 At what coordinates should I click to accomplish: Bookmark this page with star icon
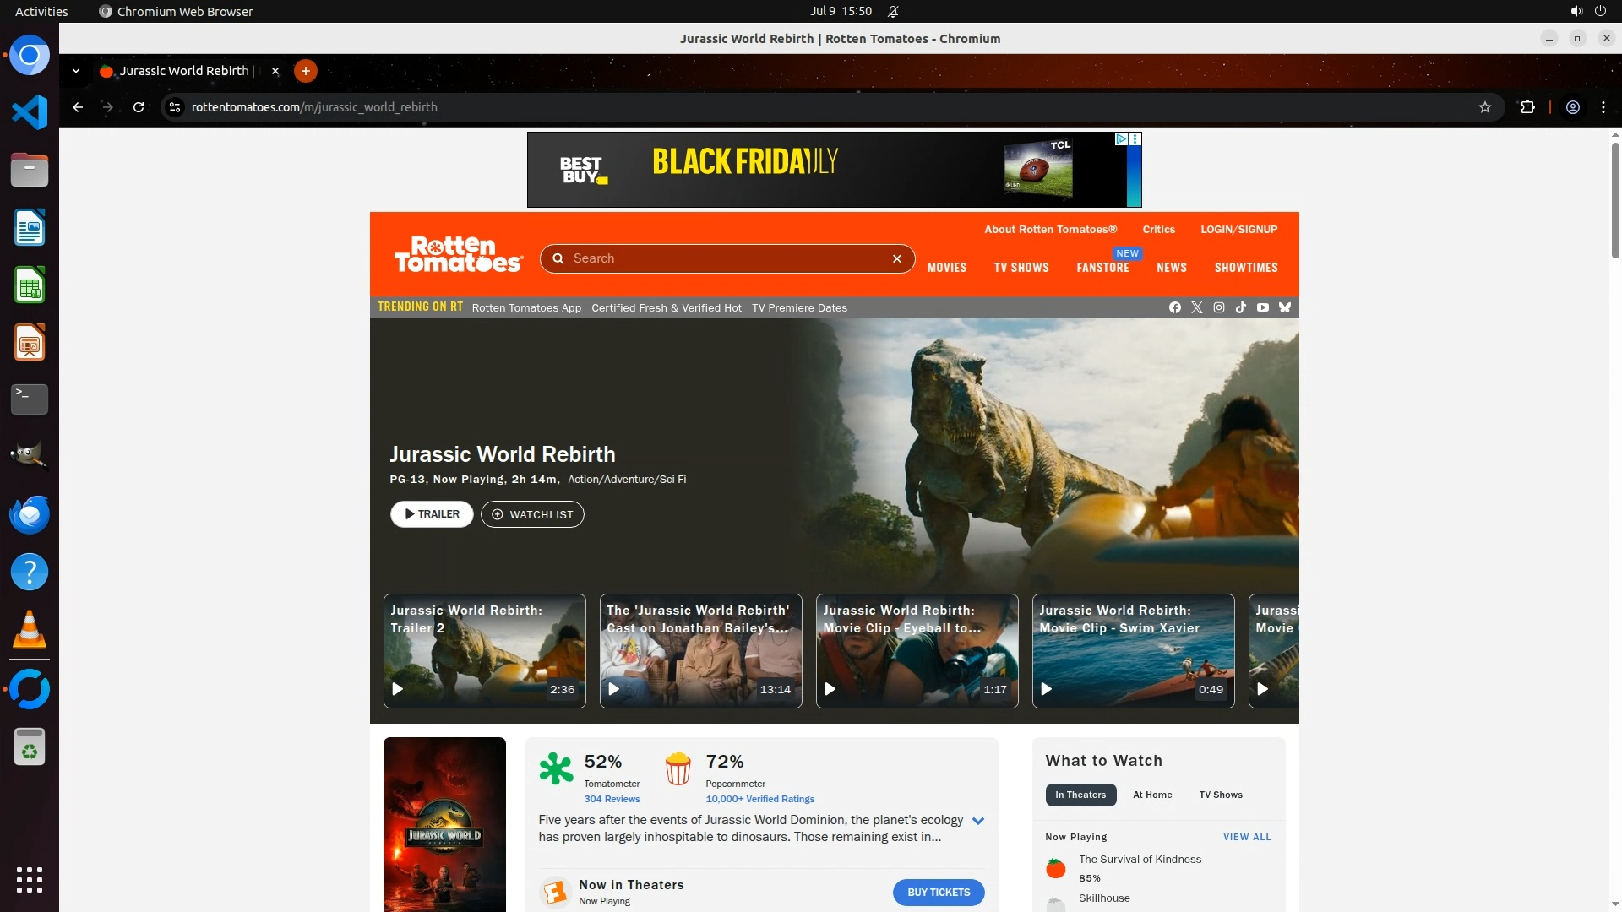click(1484, 107)
